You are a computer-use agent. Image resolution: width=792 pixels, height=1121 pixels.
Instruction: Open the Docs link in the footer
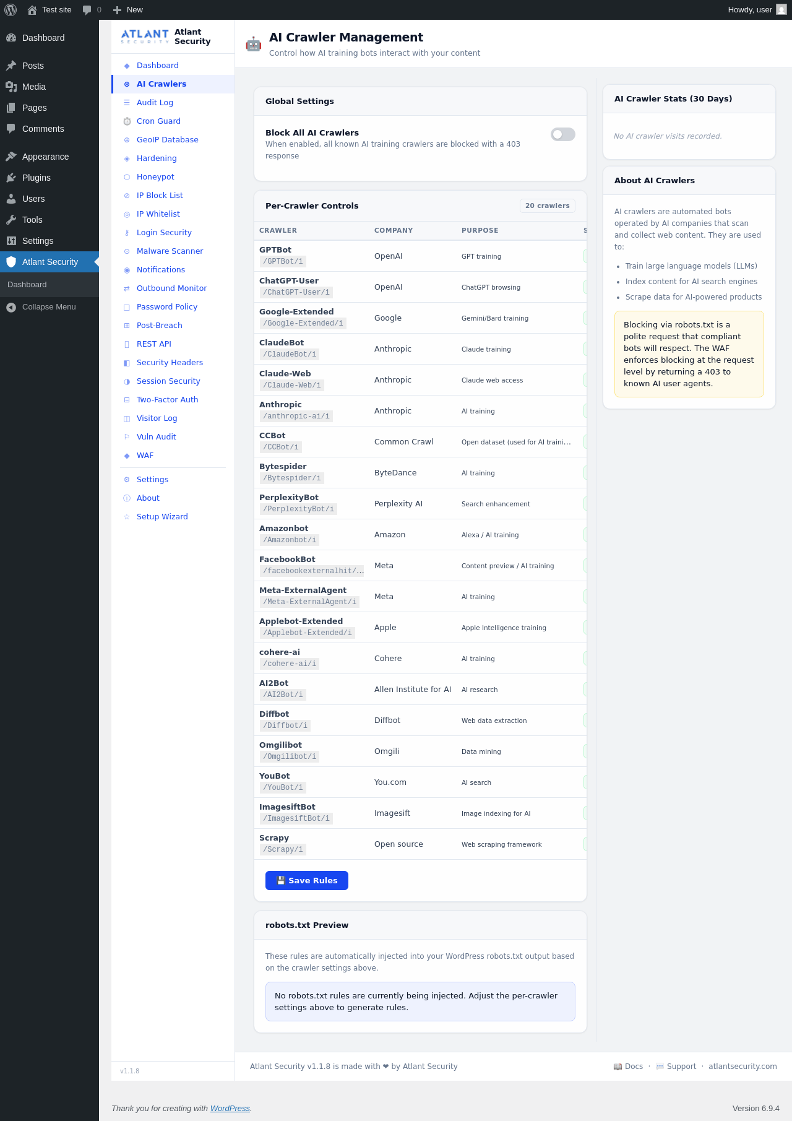(x=628, y=1067)
